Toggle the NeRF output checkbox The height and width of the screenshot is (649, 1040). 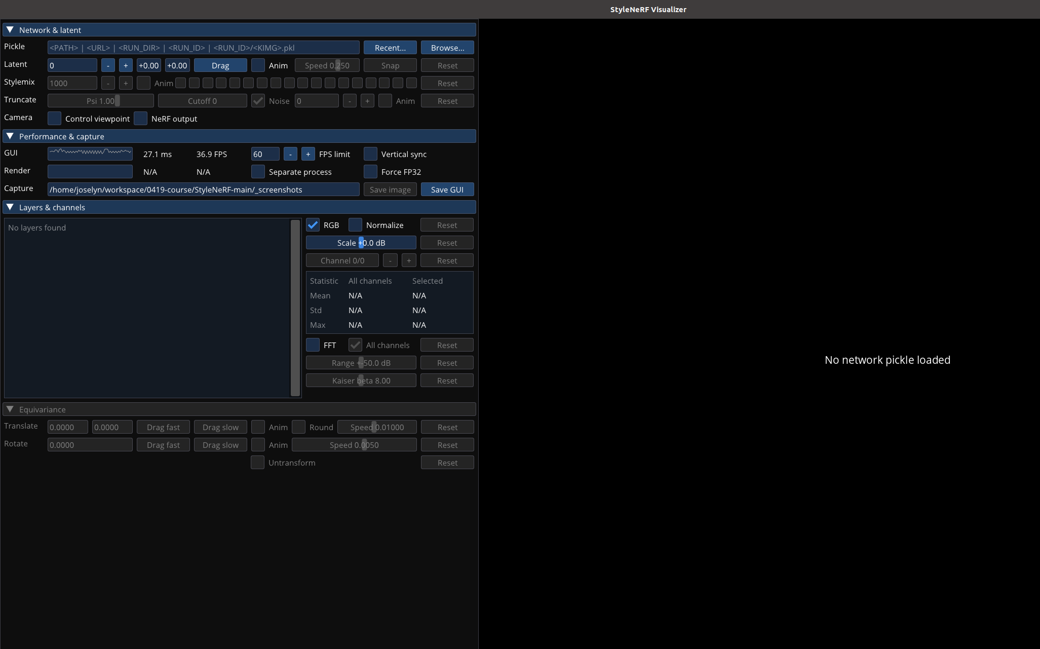[141, 119]
